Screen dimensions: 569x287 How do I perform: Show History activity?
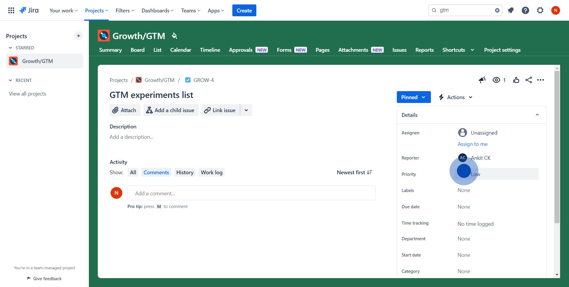click(185, 172)
